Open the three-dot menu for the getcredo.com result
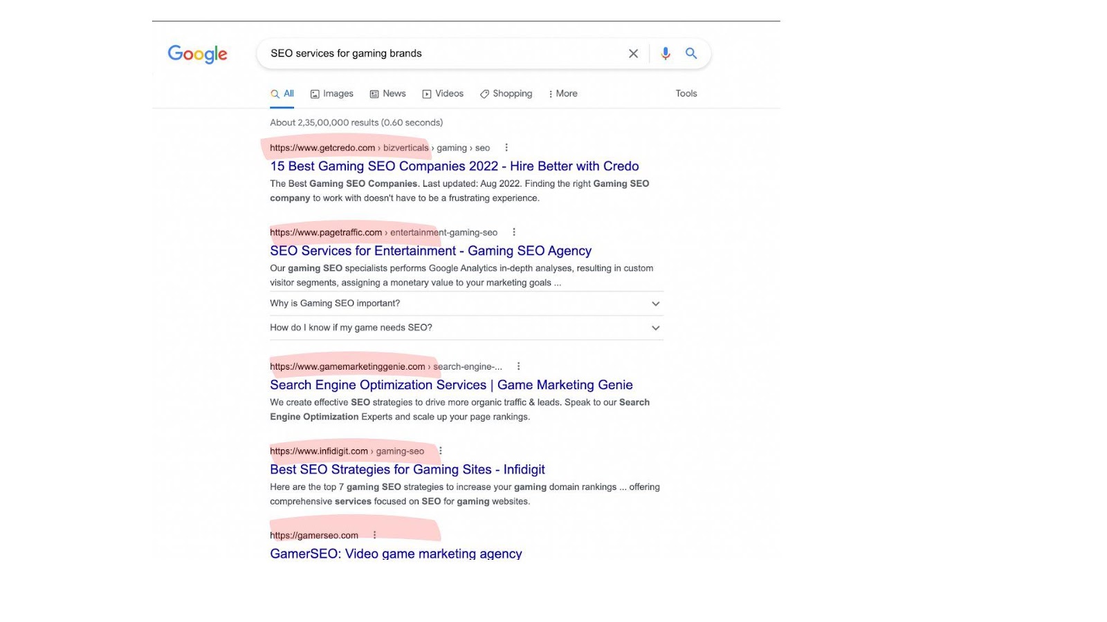The height and width of the screenshot is (622, 1107). [506, 147]
